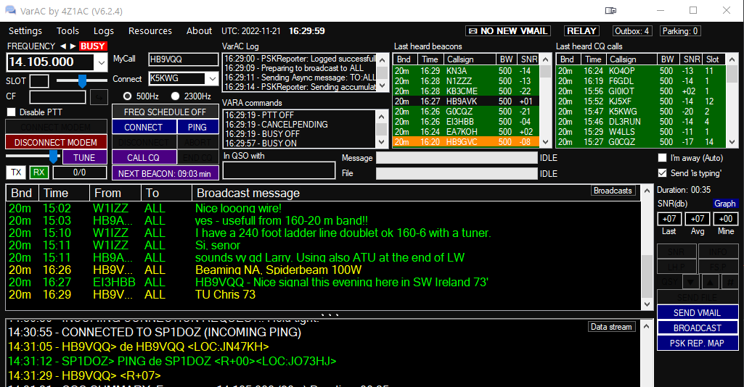Click the TUNE button
The width and height of the screenshot is (744, 387).
point(84,157)
